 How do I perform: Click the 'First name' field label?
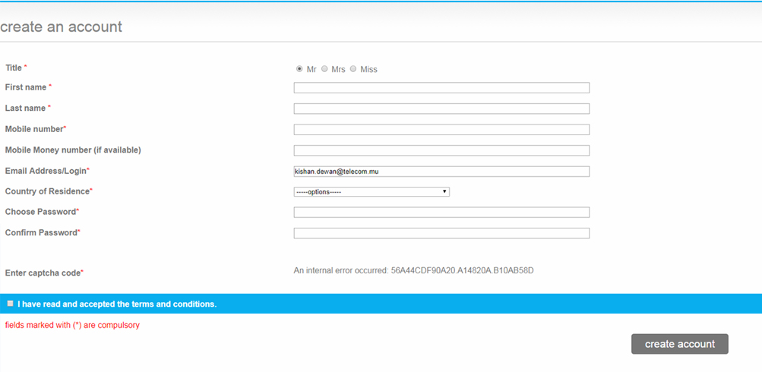coord(28,87)
